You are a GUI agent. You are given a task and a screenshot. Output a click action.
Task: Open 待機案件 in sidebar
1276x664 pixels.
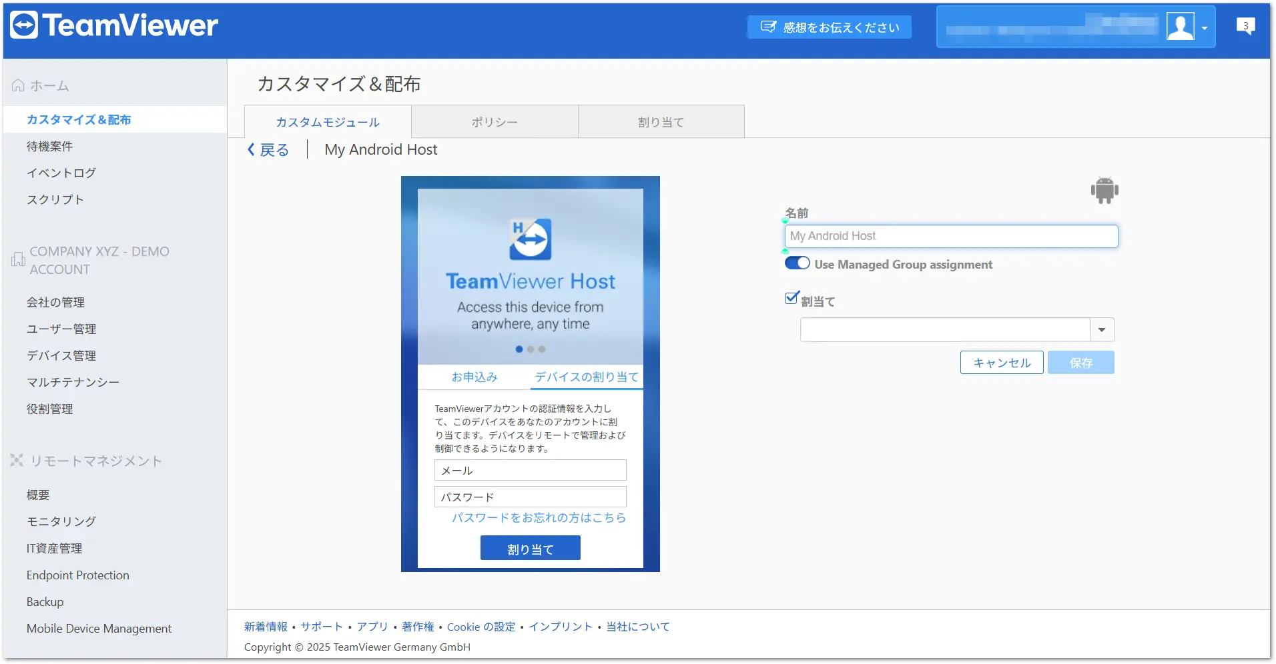click(49, 146)
